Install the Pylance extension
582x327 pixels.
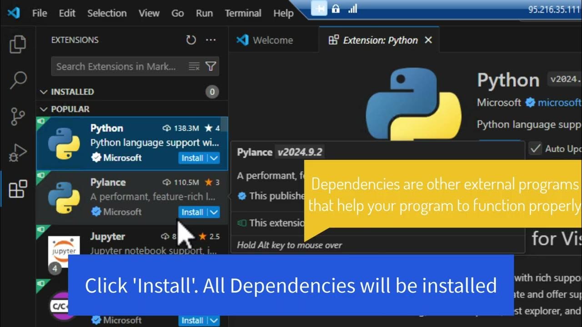tap(192, 212)
